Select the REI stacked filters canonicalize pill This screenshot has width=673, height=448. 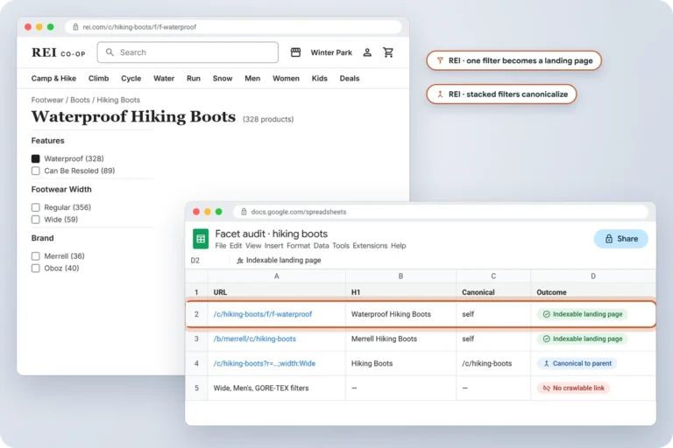pos(501,94)
